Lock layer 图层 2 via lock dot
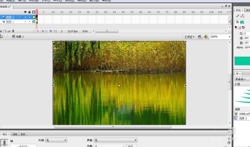Image resolution: width=250 pixels, height=147 pixels. pos(29,17)
